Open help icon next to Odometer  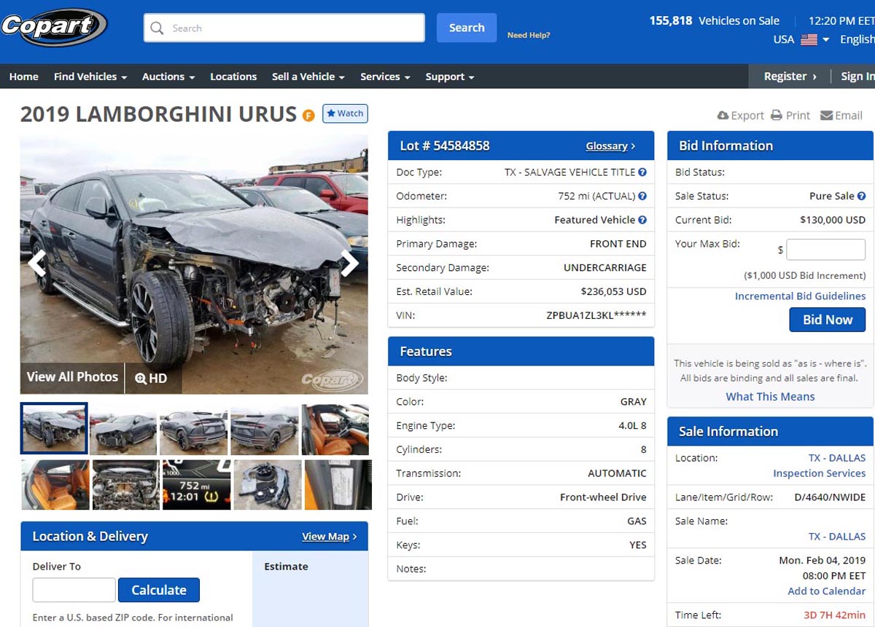point(642,196)
